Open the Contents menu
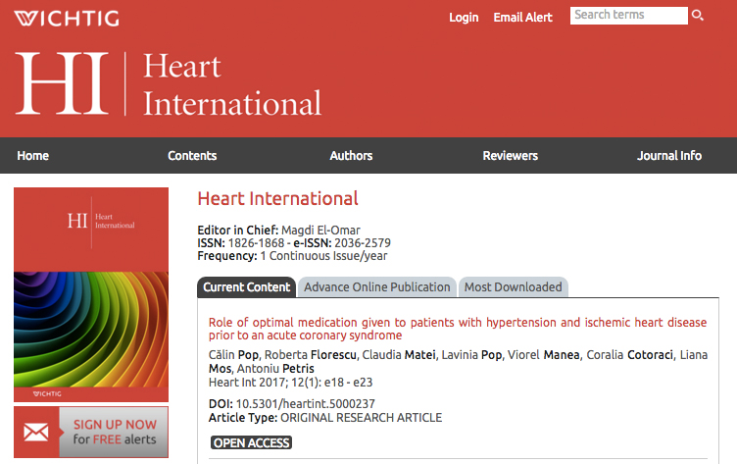 [x=192, y=156]
